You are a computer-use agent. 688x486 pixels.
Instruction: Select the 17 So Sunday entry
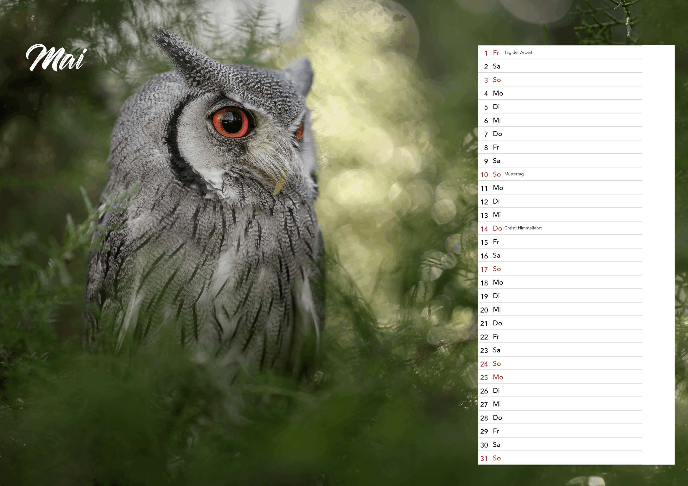[560, 269]
